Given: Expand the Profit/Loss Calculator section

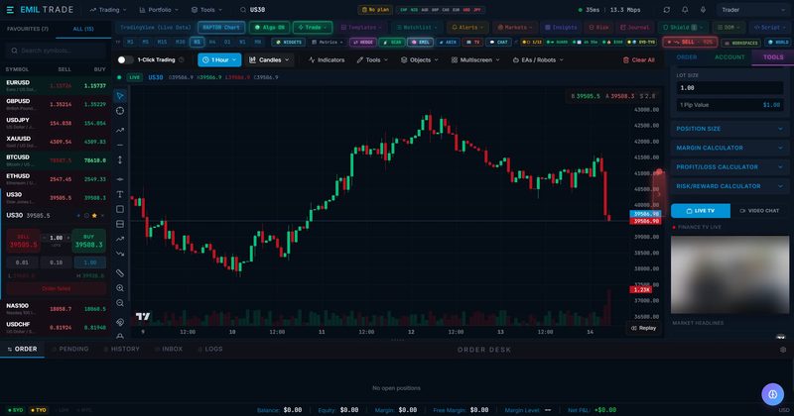Looking at the screenshot, I should 729,166.
